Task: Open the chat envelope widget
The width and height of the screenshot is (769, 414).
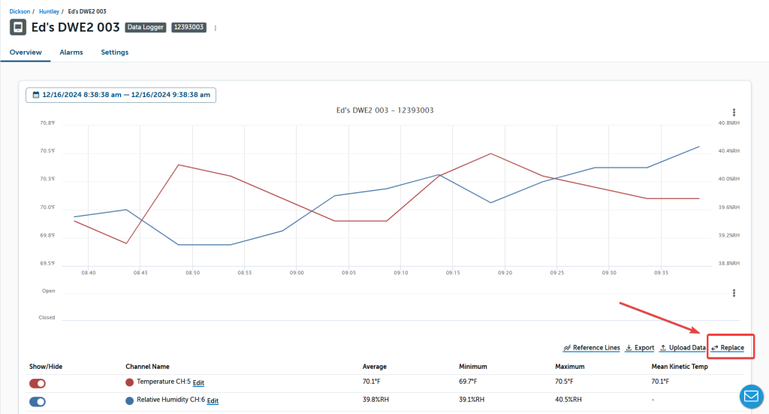Action: tap(751, 396)
